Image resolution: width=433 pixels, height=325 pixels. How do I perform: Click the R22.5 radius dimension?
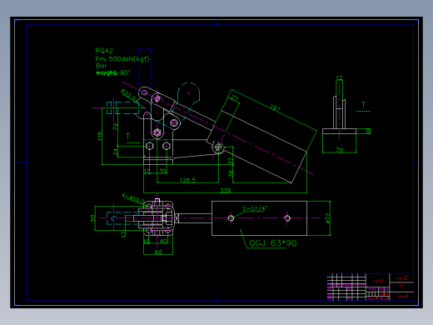tap(128, 94)
